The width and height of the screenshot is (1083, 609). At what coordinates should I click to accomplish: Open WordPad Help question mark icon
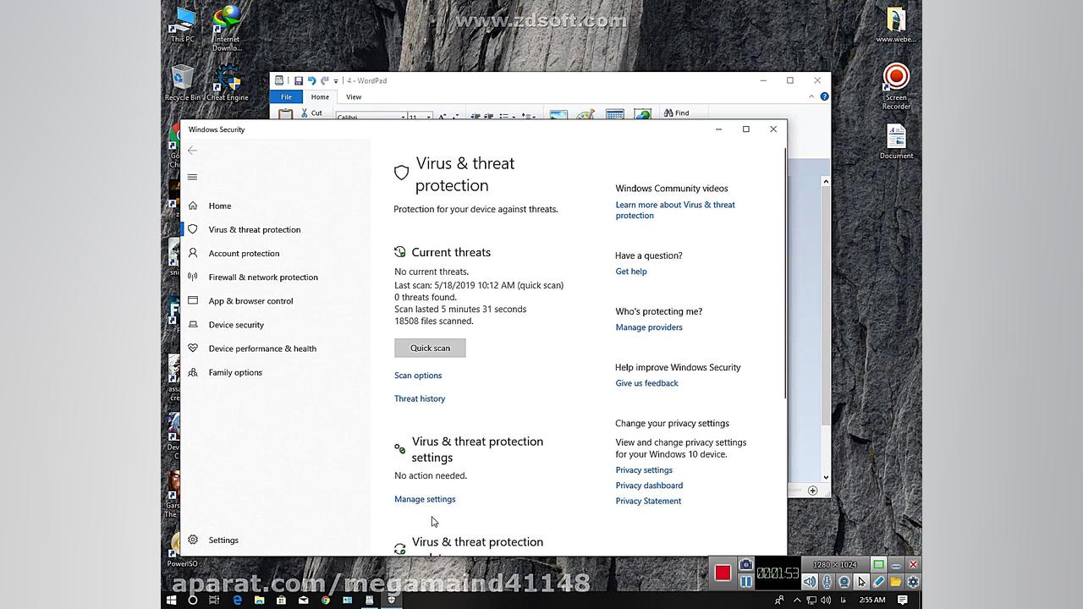824,96
